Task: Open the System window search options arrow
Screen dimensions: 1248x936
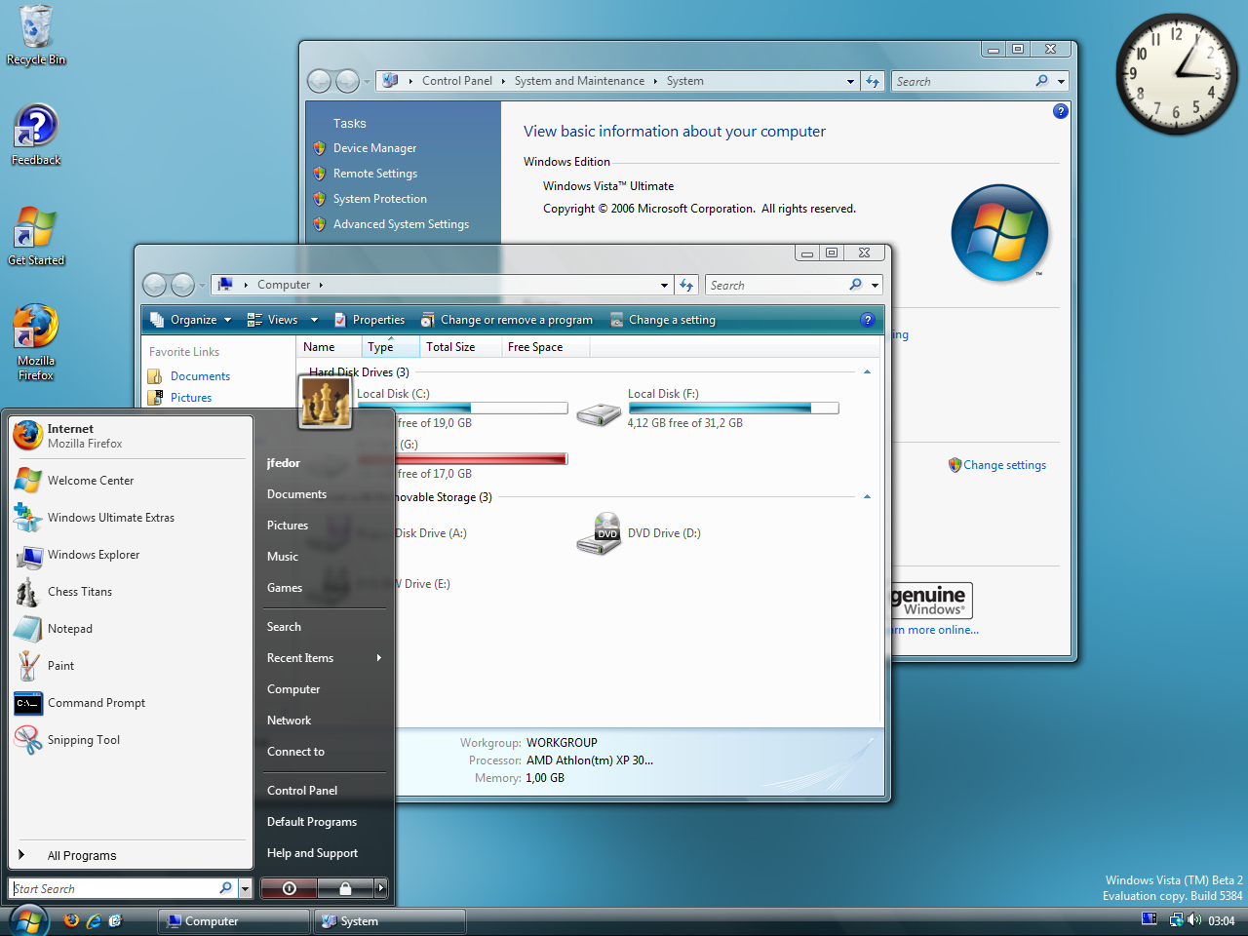Action: (1062, 82)
